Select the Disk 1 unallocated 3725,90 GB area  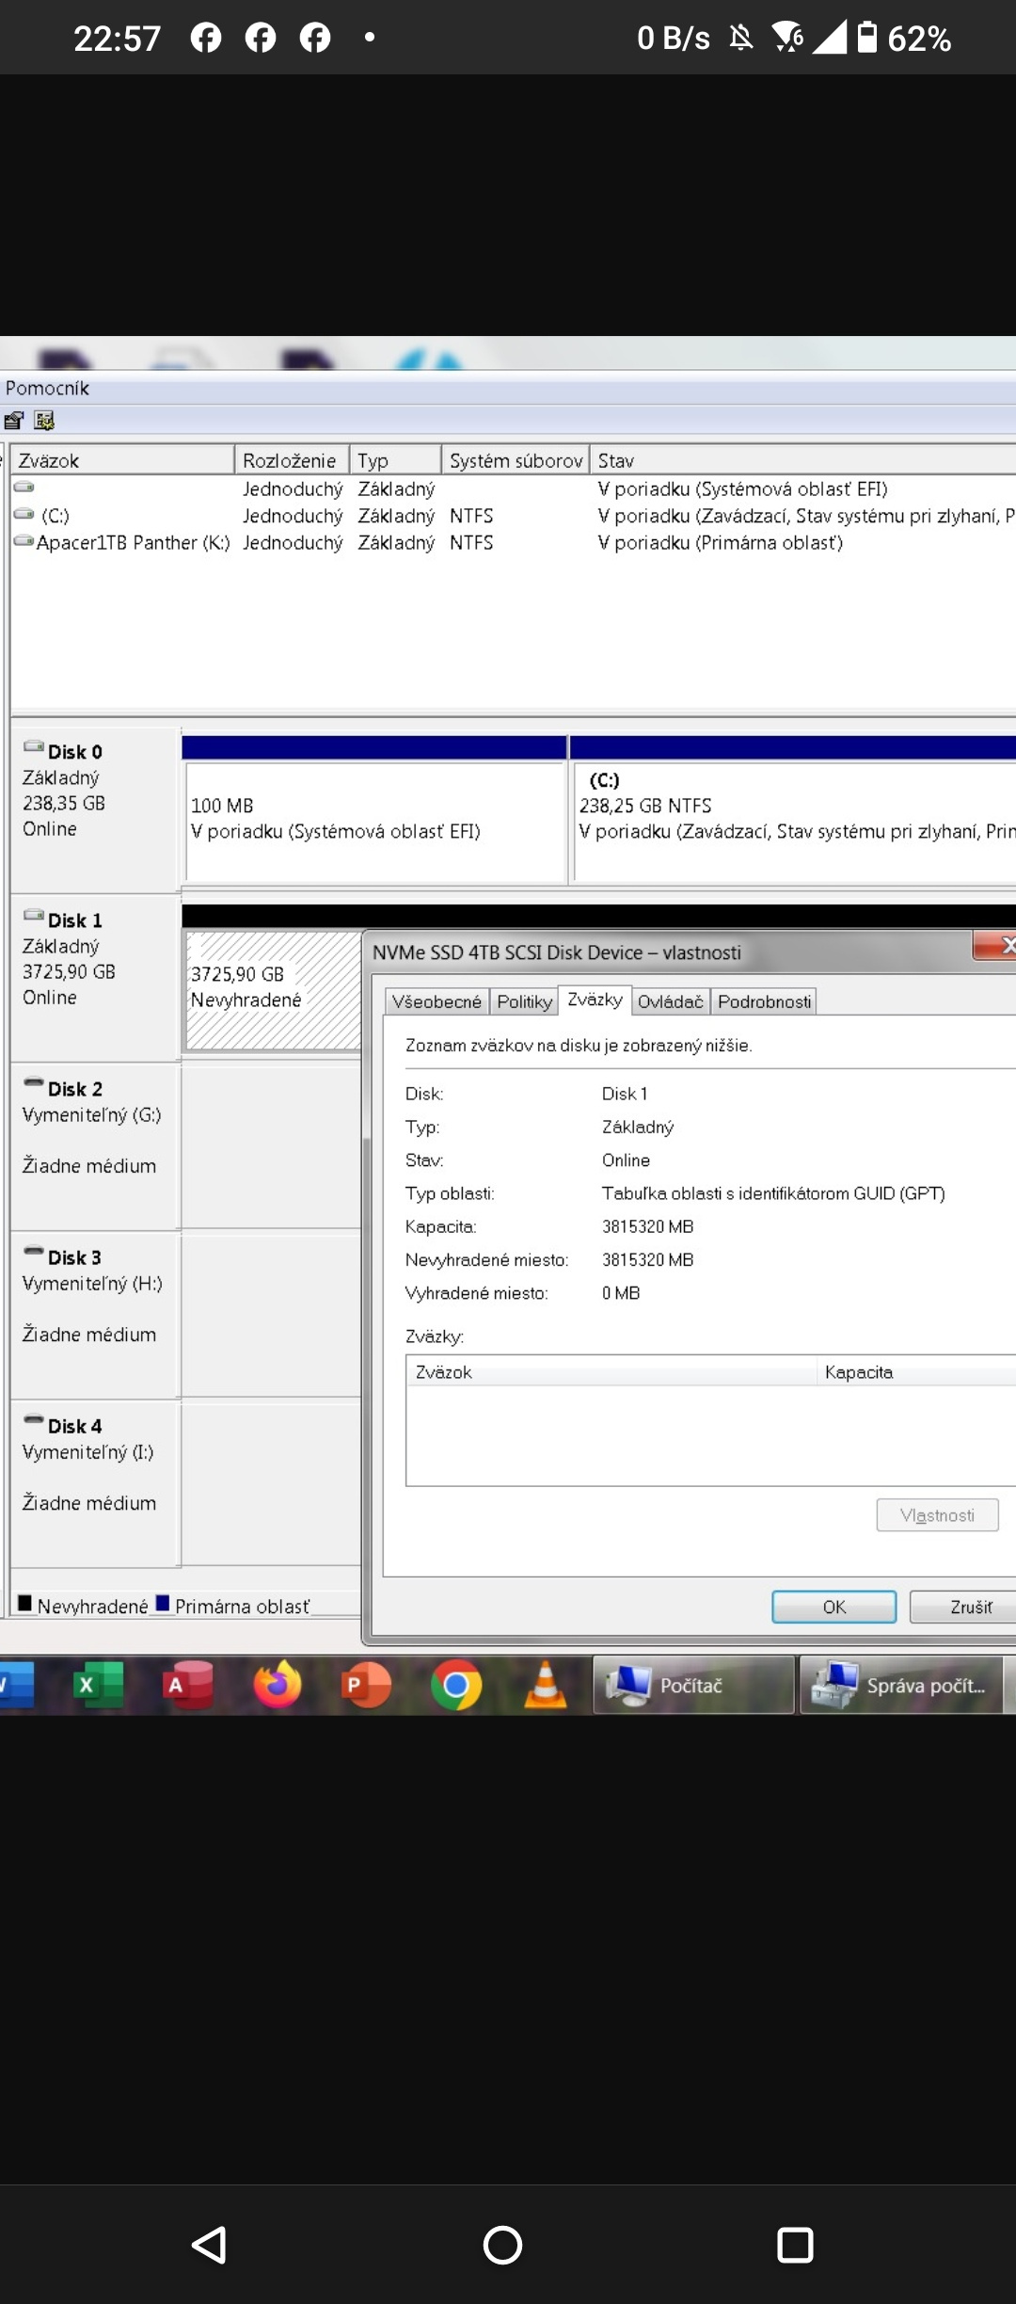[x=273, y=988]
